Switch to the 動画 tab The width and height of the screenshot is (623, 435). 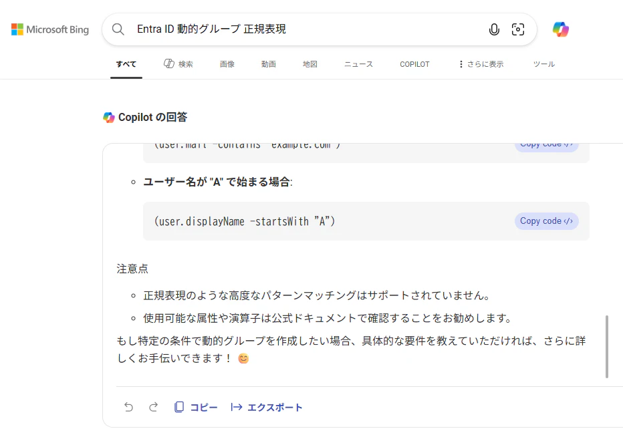269,64
